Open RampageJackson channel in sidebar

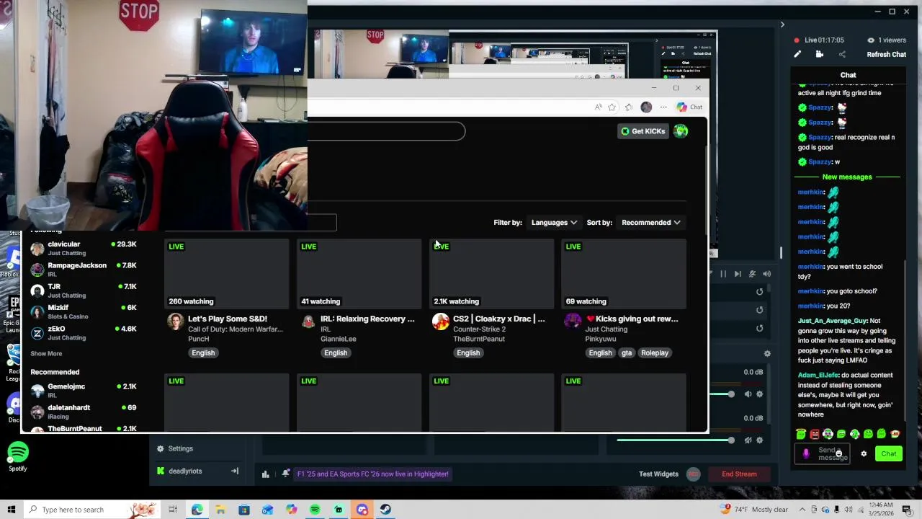point(84,269)
